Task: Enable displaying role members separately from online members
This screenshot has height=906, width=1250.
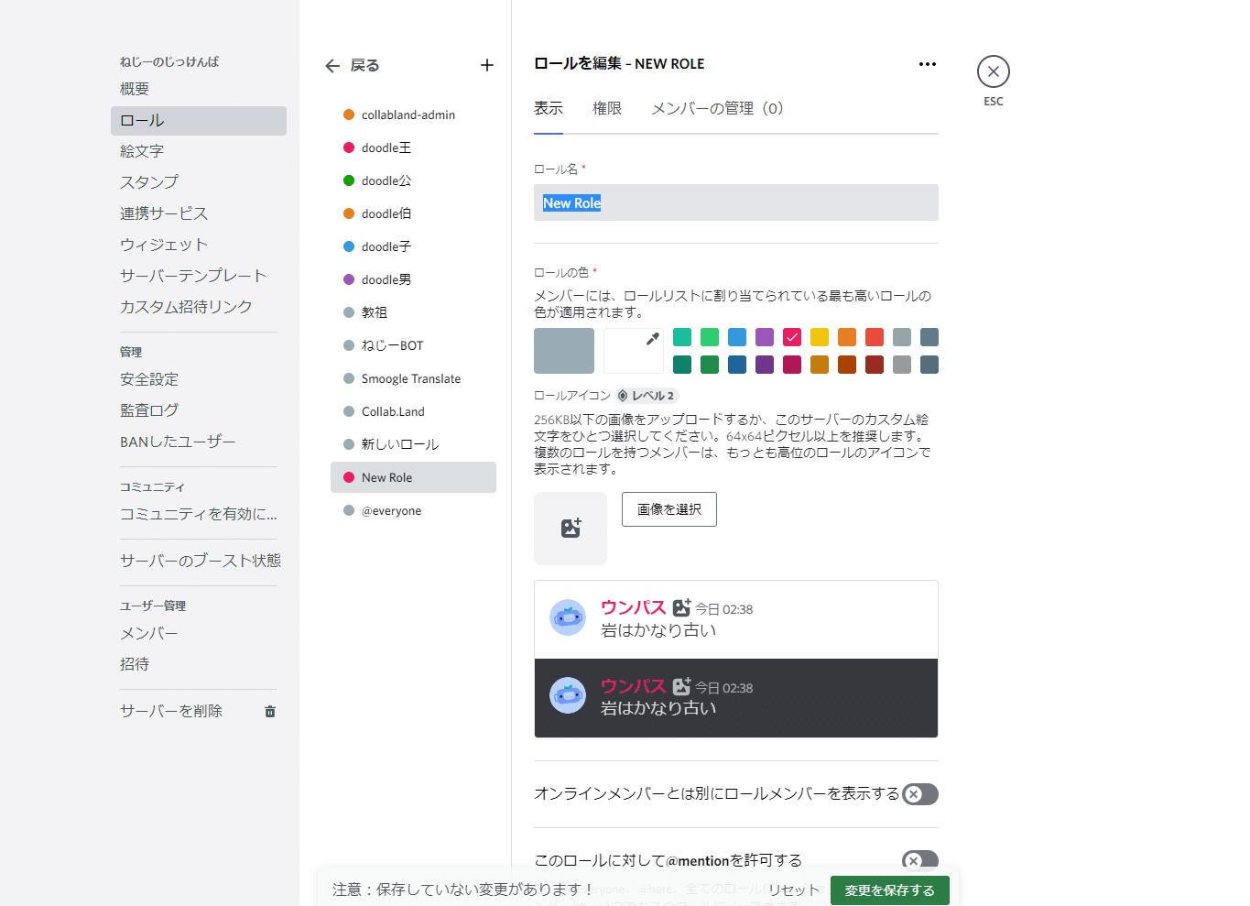Action: coord(919,794)
